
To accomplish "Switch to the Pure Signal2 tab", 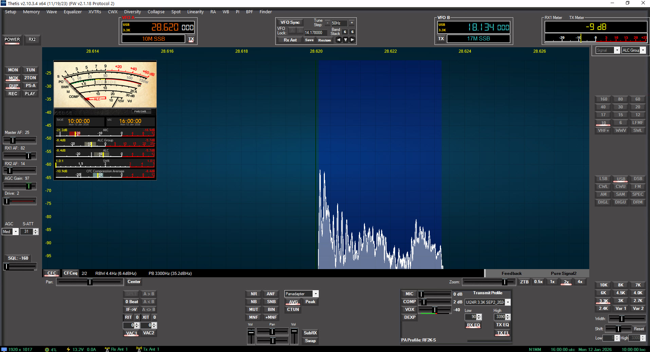I will tap(564, 273).
